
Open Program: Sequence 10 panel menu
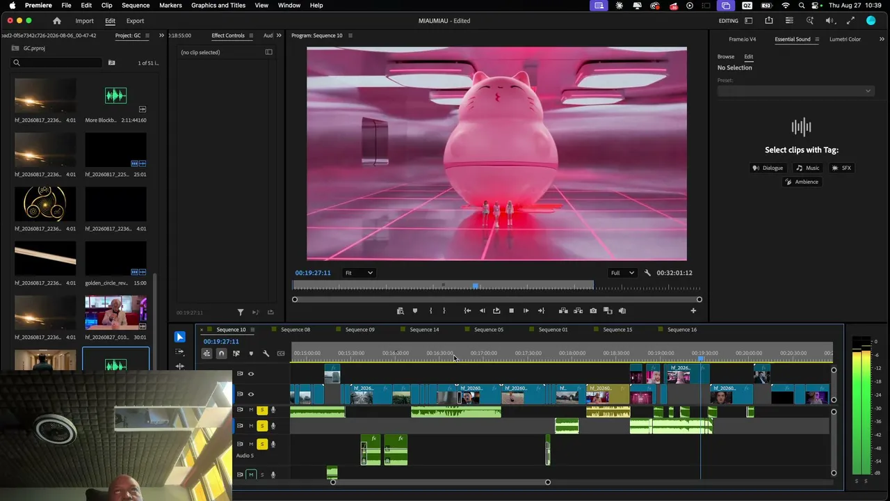[x=350, y=35]
